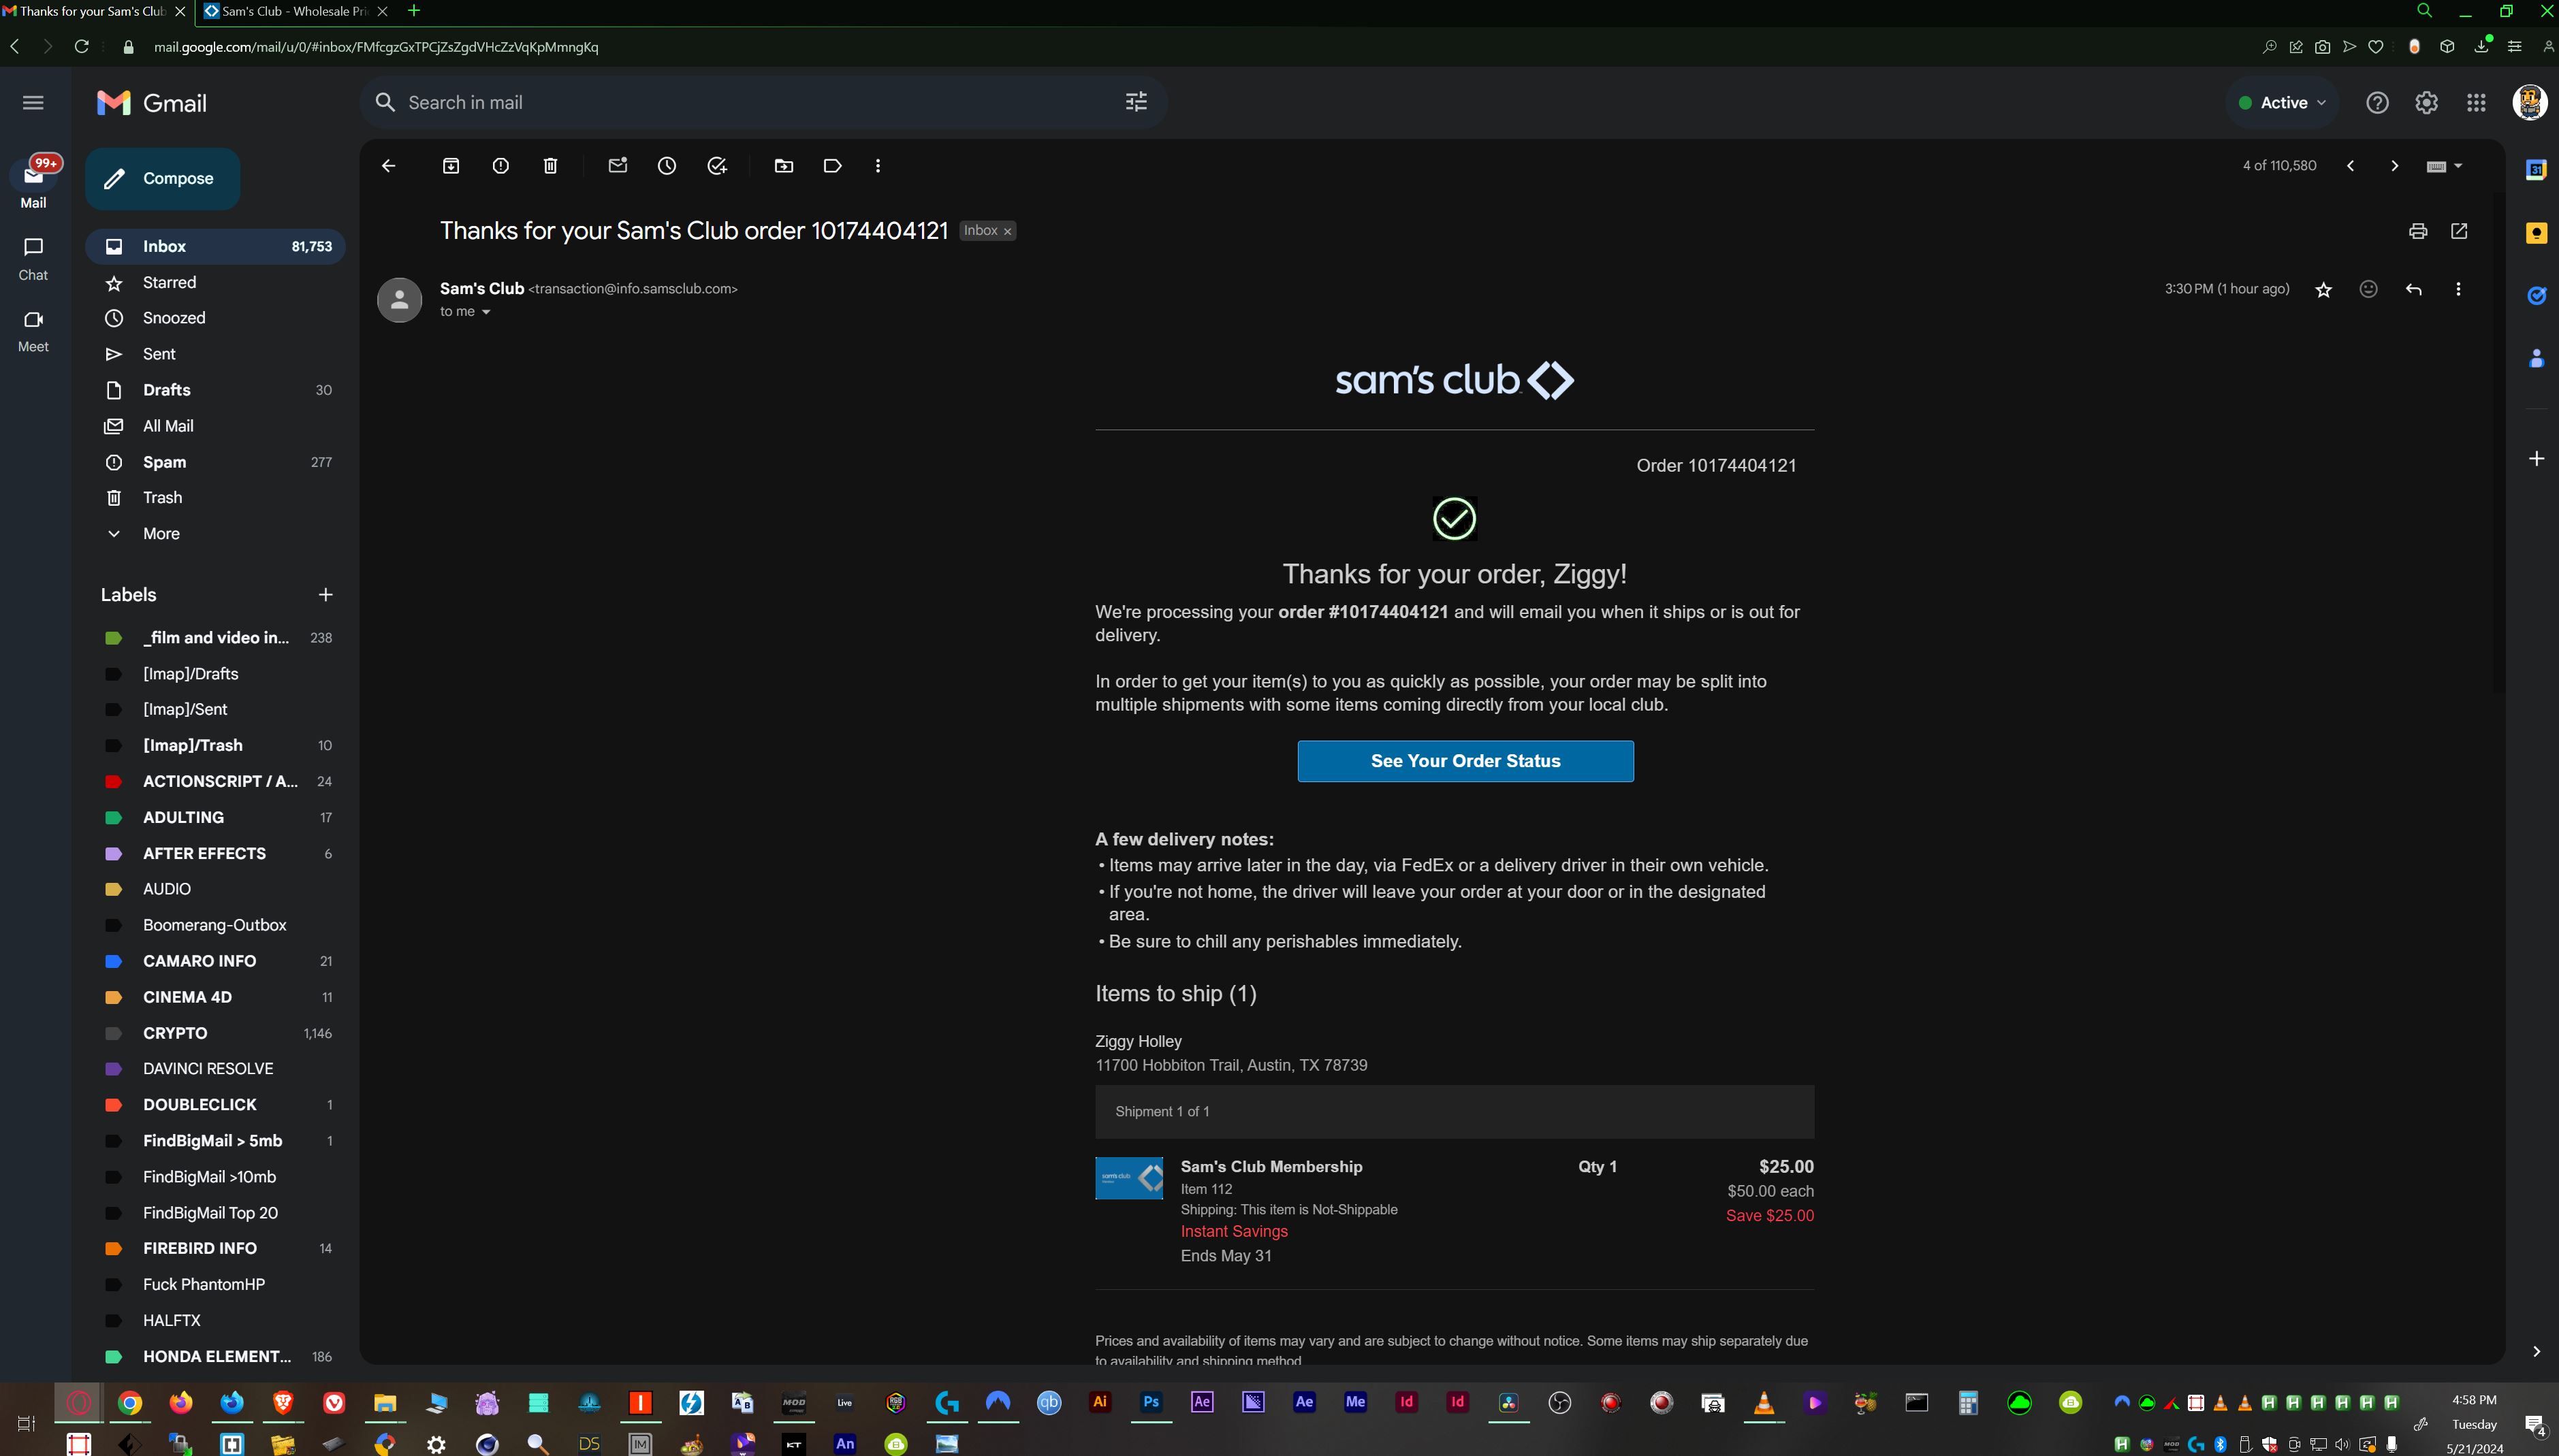Star the Sam's Club email
Image resolution: width=2559 pixels, height=1456 pixels.
(2324, 289)
